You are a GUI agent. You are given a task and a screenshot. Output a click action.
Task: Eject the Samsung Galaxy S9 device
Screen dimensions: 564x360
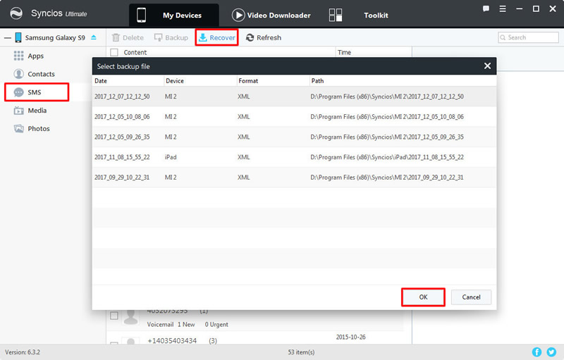click(94, 37)
